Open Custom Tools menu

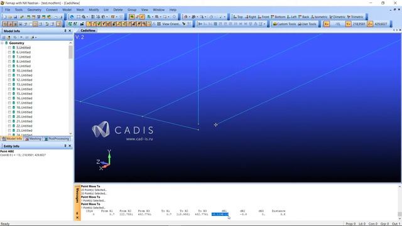coord(285,24)
